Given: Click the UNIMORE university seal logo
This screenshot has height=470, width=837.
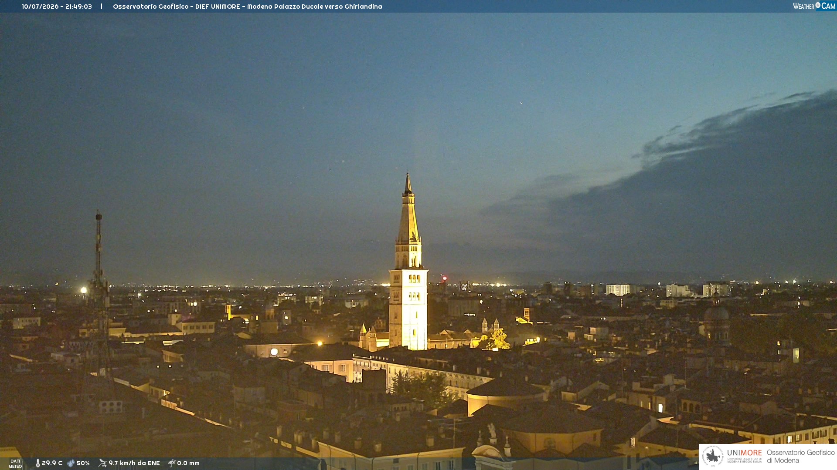Looking at the screenshot, I should coord(713,456).
